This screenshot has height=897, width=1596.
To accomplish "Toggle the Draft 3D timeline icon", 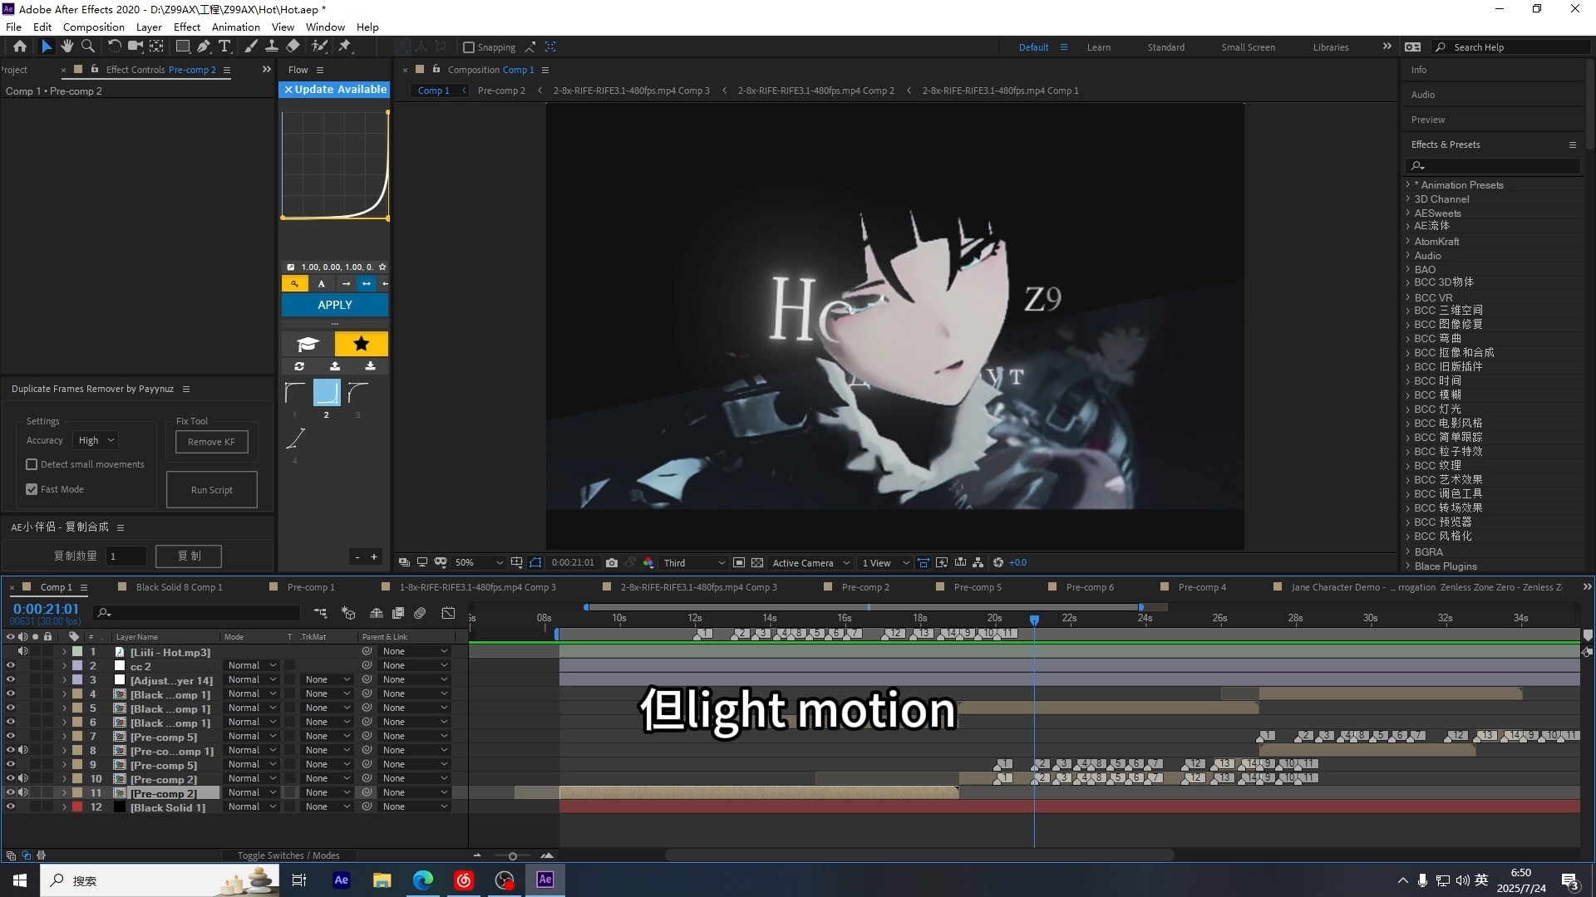I will (x=348, y=614).
